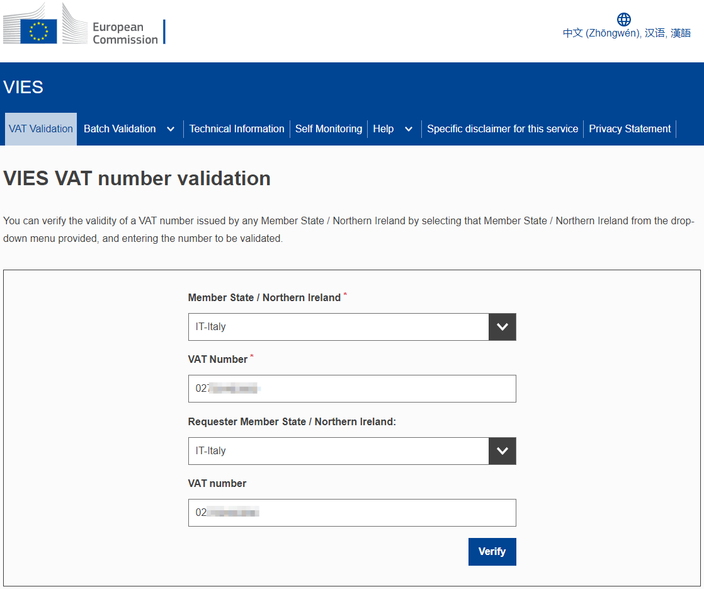This screenshot has height=589, width=704.
Task: Click the Requester Member State label
Action: pos(292,422)
